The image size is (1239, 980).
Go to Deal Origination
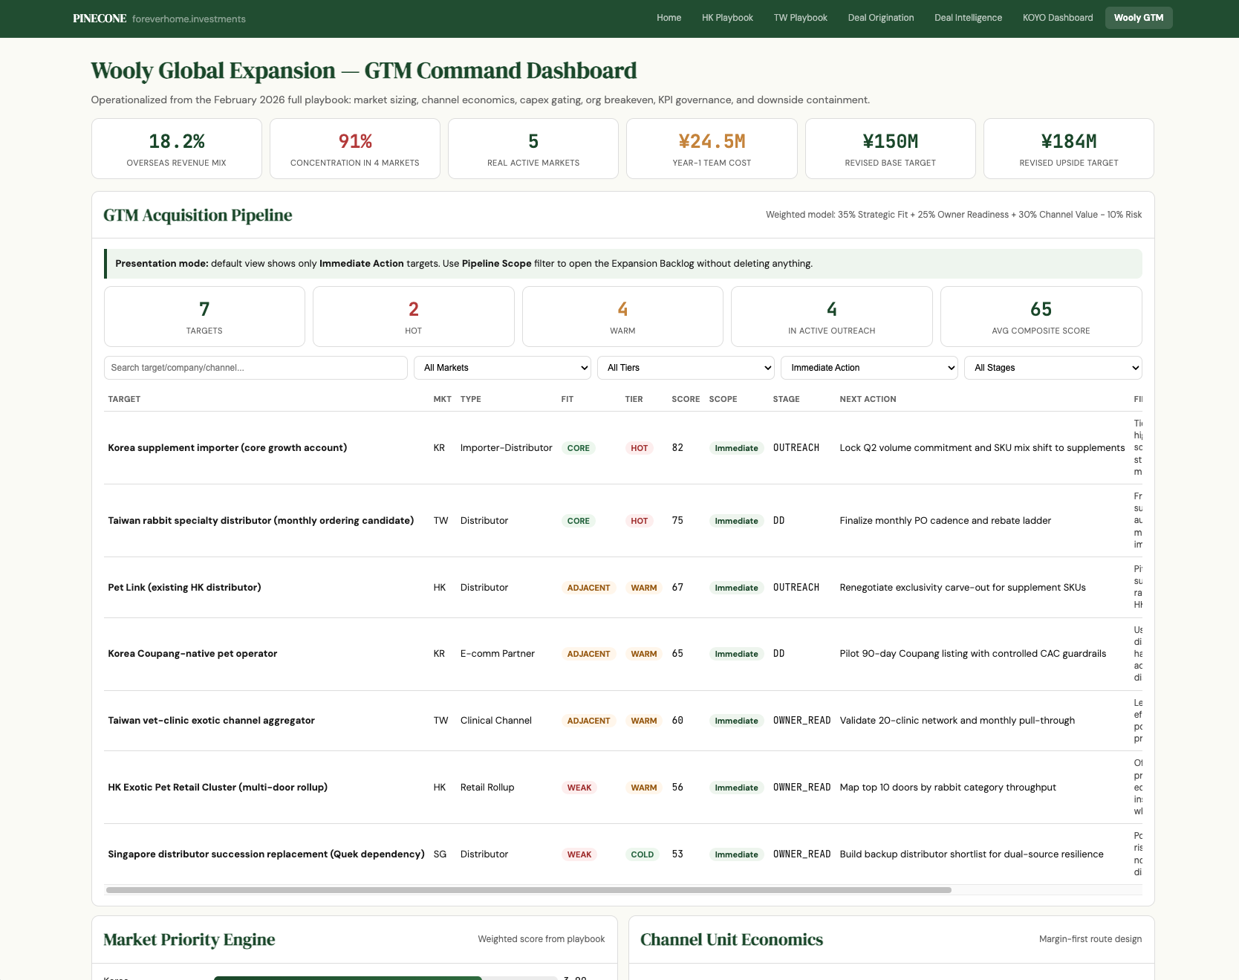[880, 18]
